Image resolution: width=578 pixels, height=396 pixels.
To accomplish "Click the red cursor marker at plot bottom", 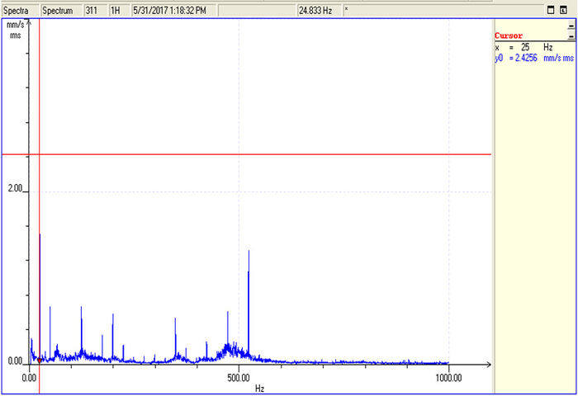I will (x=39, y=361).
